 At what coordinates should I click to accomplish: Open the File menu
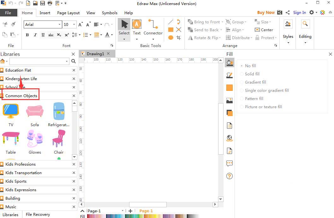[x=8, y=13]
